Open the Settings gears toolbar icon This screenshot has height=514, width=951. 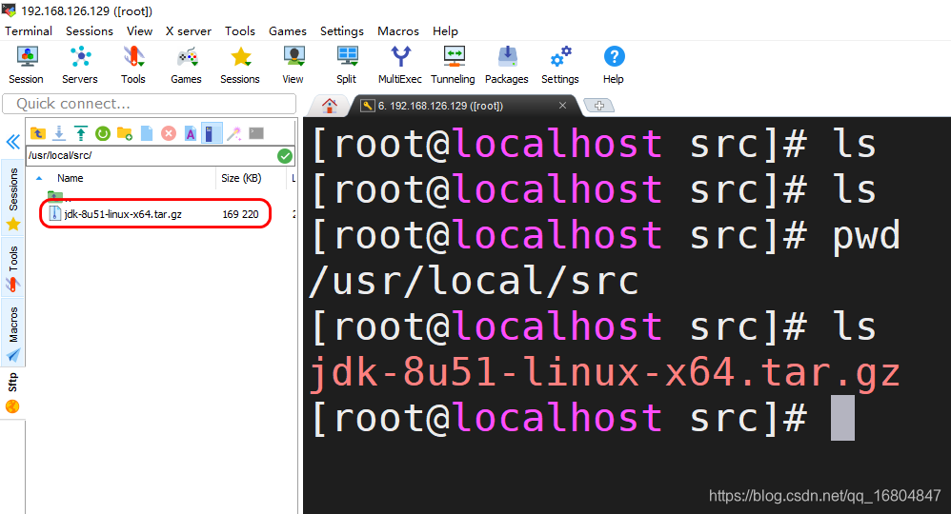click(x=559, y=65)
